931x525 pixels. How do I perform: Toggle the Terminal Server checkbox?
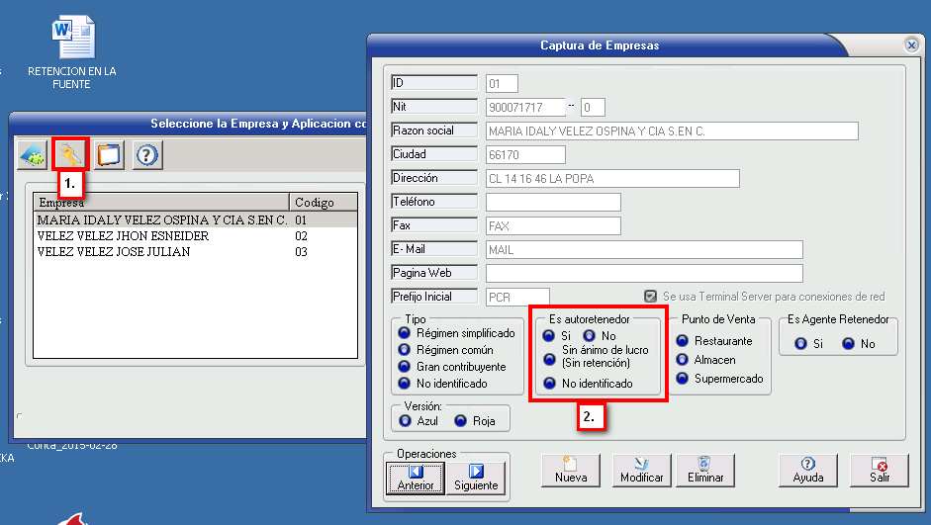[650, 297]
